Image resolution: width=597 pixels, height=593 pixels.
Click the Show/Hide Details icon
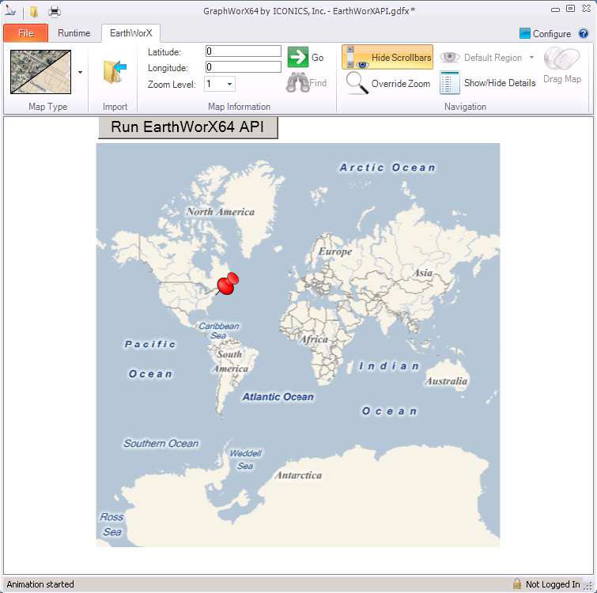pyautogui.click(x=449, y=83)
